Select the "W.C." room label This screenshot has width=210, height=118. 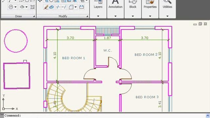tap(108, 50)
